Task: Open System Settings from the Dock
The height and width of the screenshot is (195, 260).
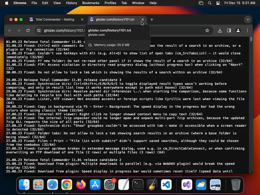Action: (x=109, y=185)
